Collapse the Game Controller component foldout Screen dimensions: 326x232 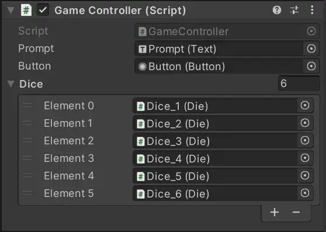(x=11, y=10)
